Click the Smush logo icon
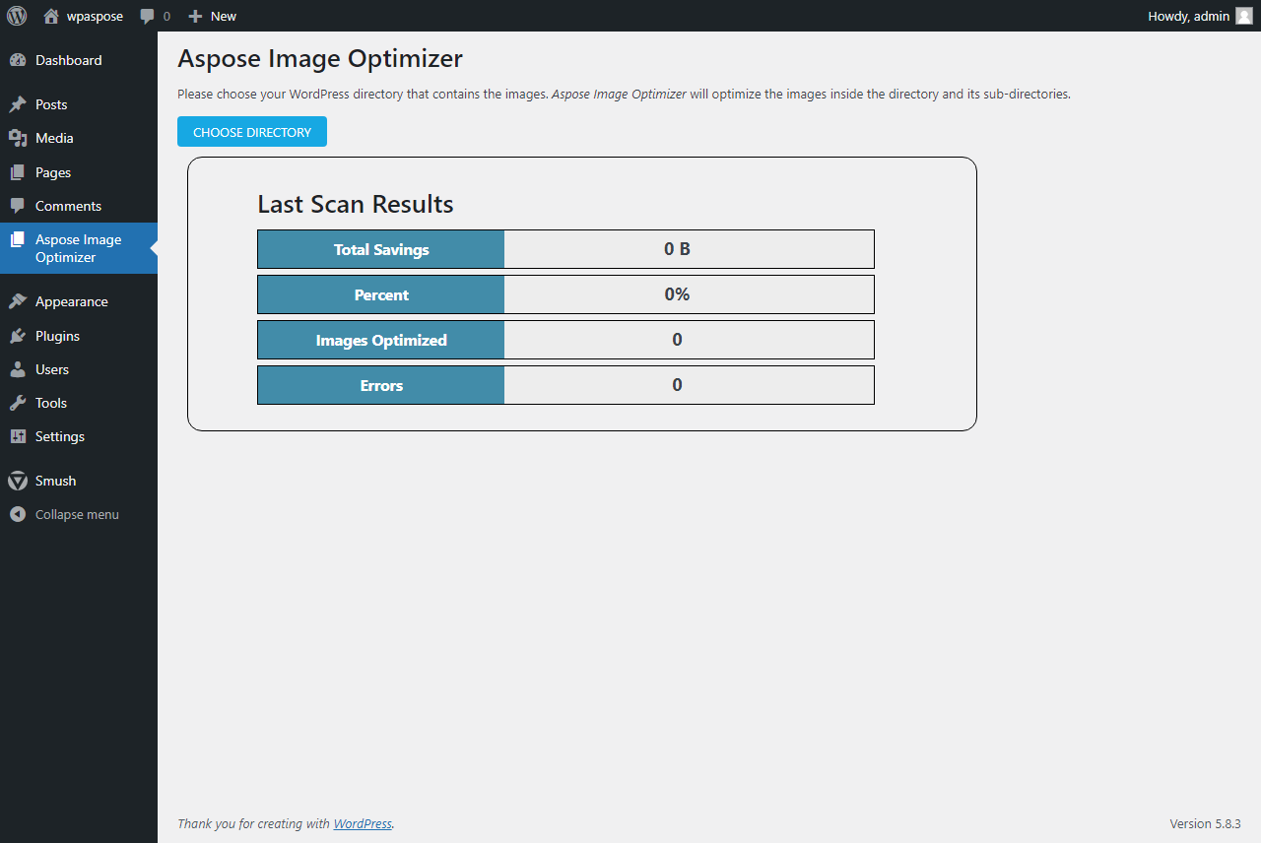This screenshot has height=843, width=1261. coord(18,481)
